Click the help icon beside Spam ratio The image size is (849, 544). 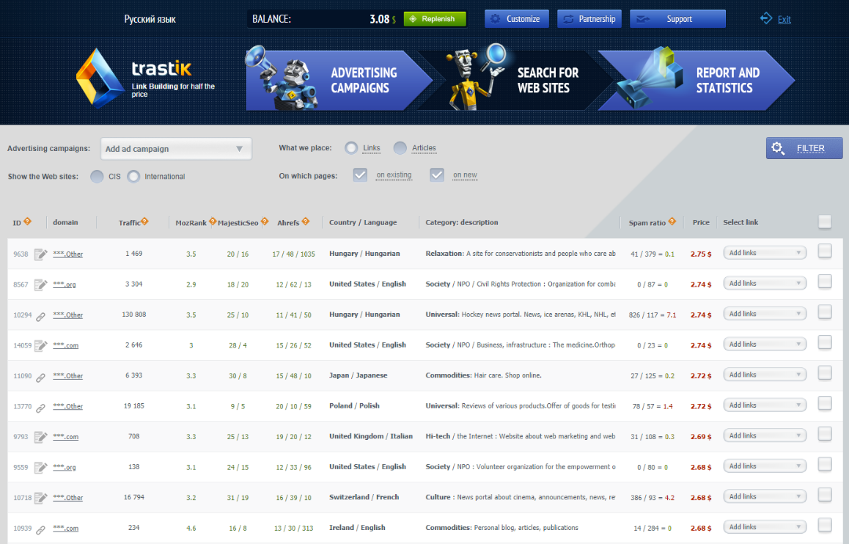pos(672,221)
